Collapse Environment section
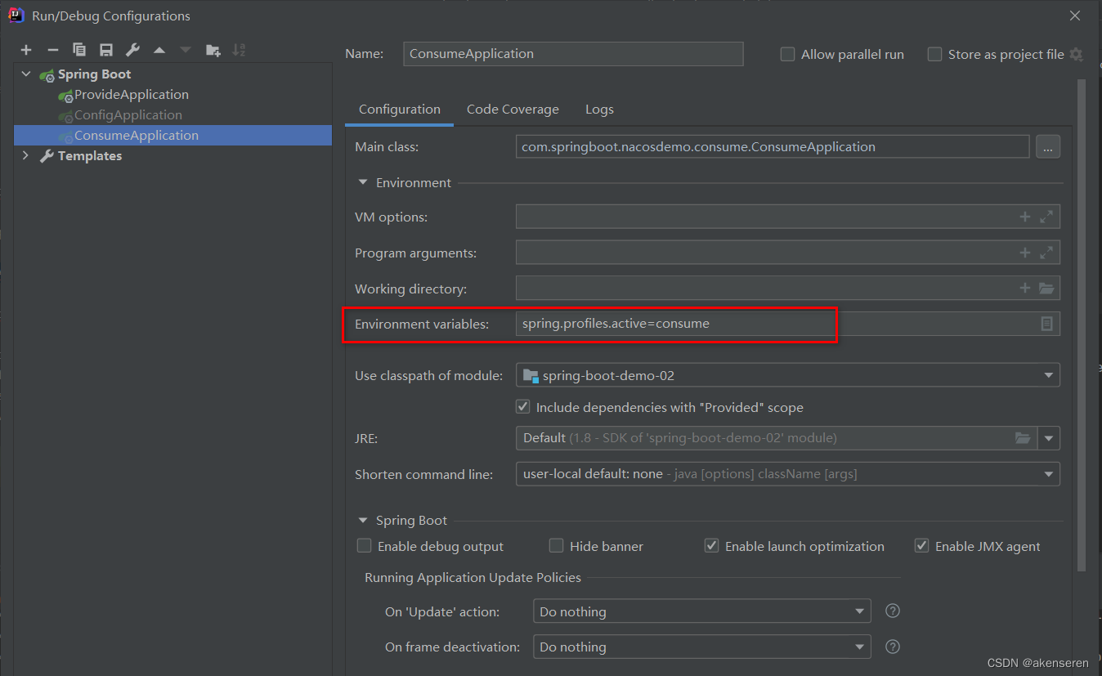Image resolution: width=1102 pixels, height=676 pixels. click(363, 183)
